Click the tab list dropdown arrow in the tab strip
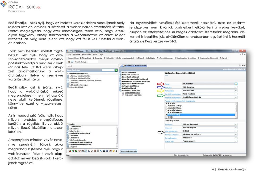Screen dimensions: 255x171 (243, 65)
